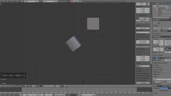The width and height of the screenshot is (171, 96).
Task: Click the play reverse icon
Action: 59,95
